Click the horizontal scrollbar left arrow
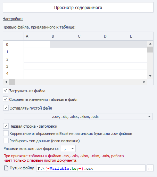 (6, 82)
